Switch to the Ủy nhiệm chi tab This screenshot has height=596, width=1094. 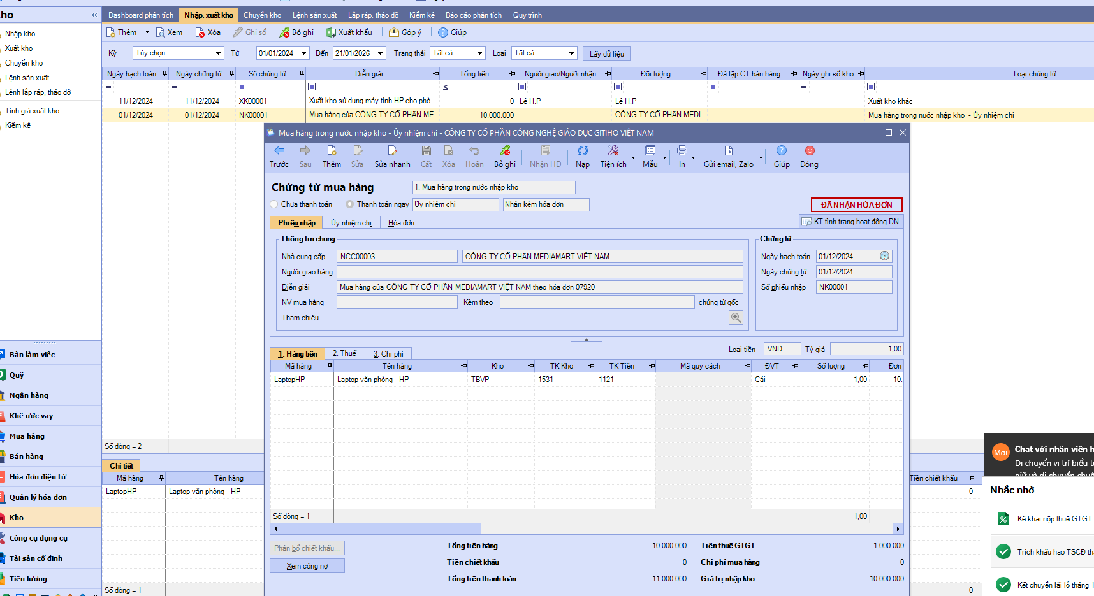coord(351,223)
